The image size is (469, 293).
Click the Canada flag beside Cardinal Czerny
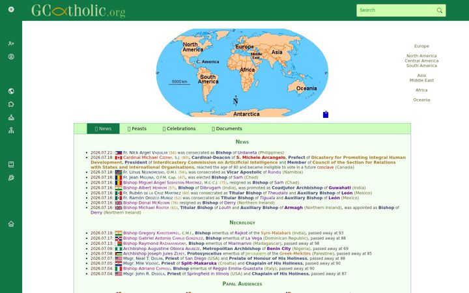pos(119,158)
